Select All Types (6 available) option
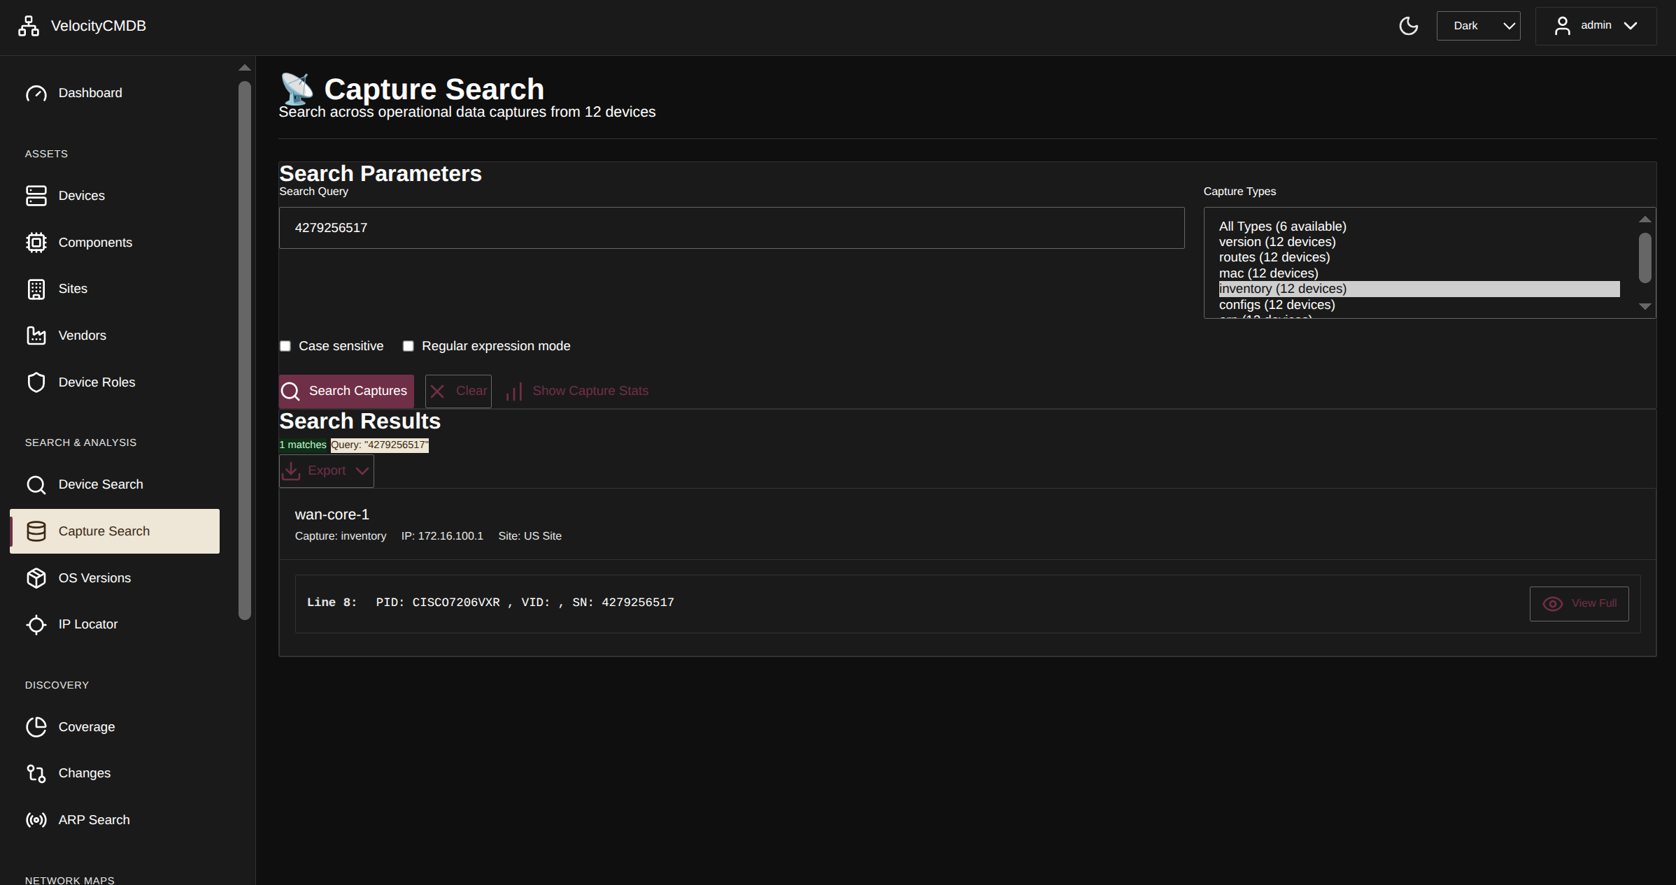The image size is (1676, 885). pyautogui.click(x=1419, y=226)
